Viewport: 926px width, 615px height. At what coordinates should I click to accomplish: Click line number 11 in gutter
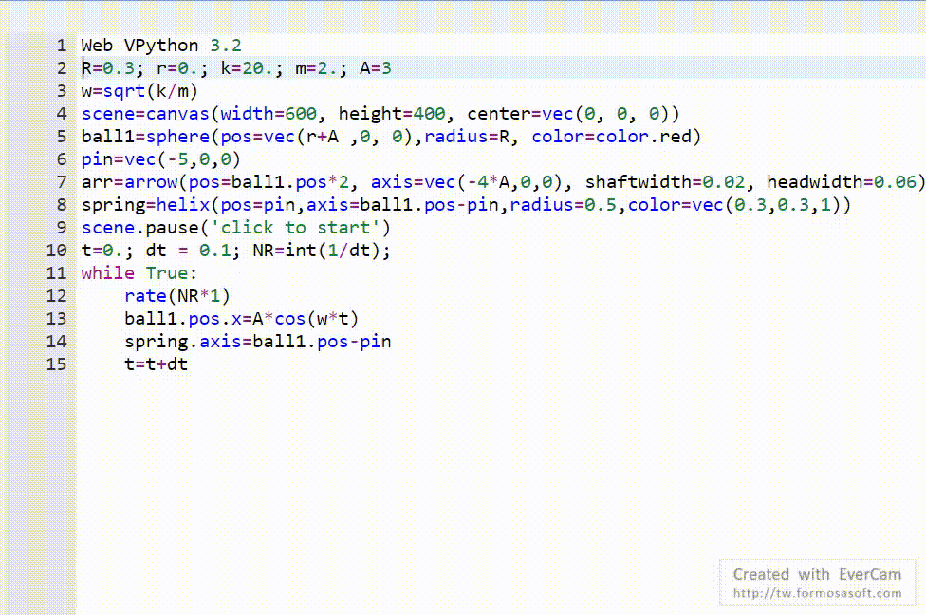[57, 273]
